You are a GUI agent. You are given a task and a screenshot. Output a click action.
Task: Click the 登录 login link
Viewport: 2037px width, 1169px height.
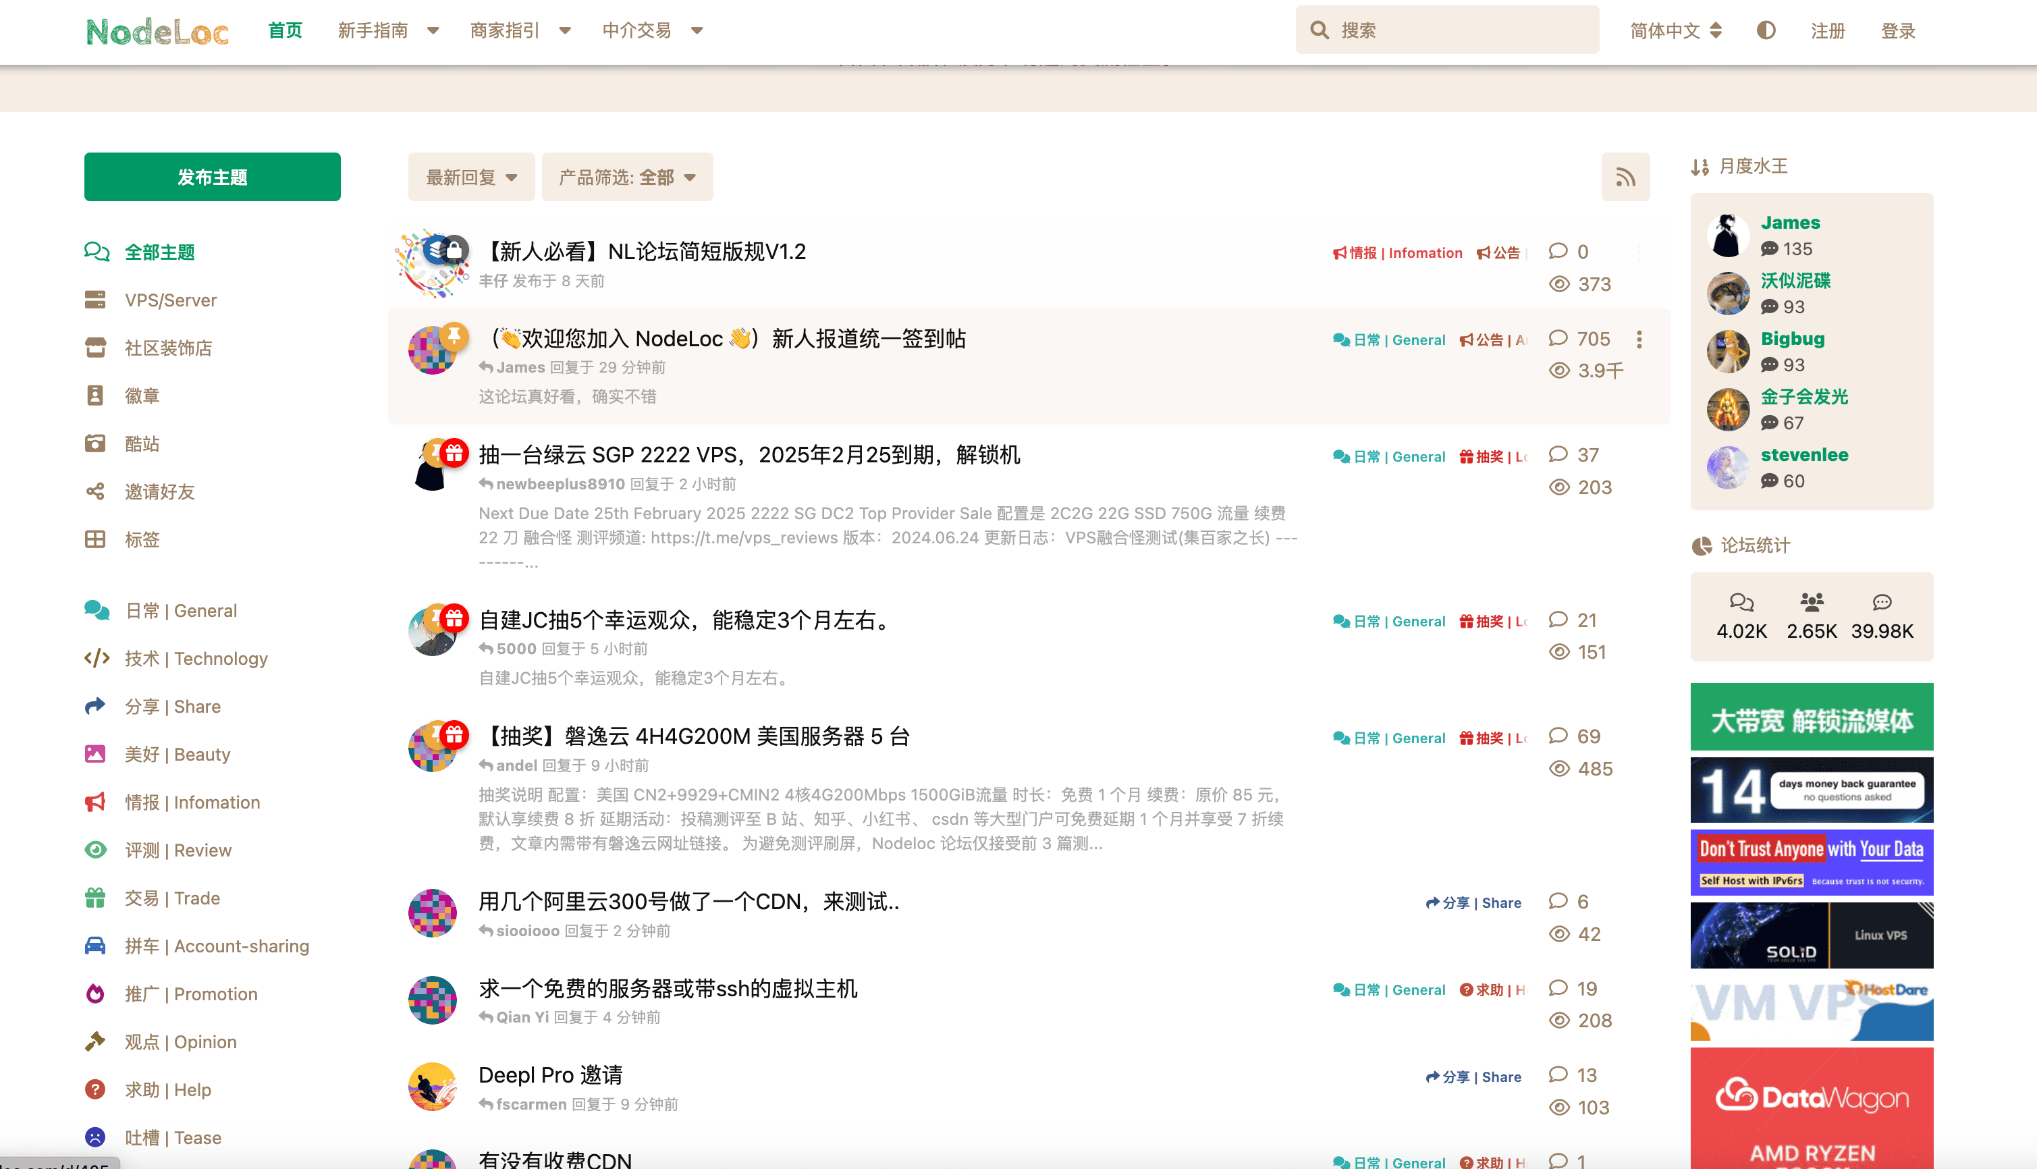coord(1897,30)
